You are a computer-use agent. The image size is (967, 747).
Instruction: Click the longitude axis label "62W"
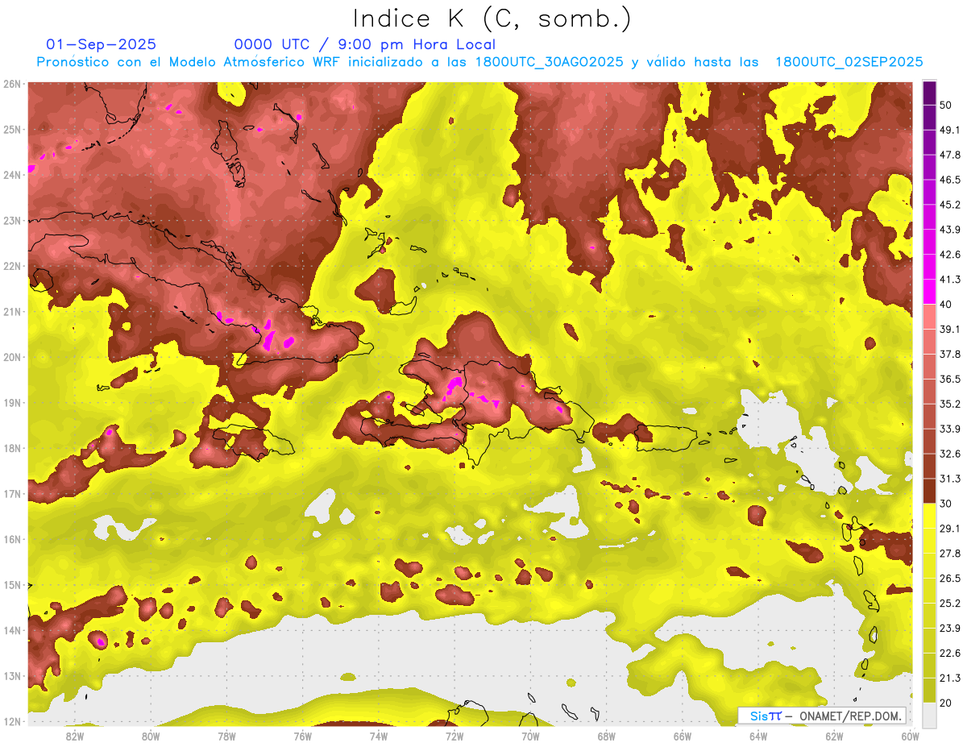(834, 737)
